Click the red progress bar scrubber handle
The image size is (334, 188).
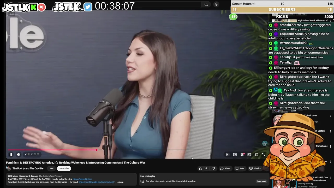coord(97,150)
